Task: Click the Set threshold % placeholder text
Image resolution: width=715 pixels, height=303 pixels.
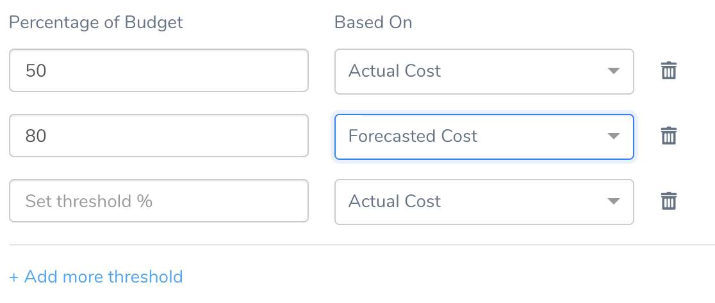Action: point(89,201)
